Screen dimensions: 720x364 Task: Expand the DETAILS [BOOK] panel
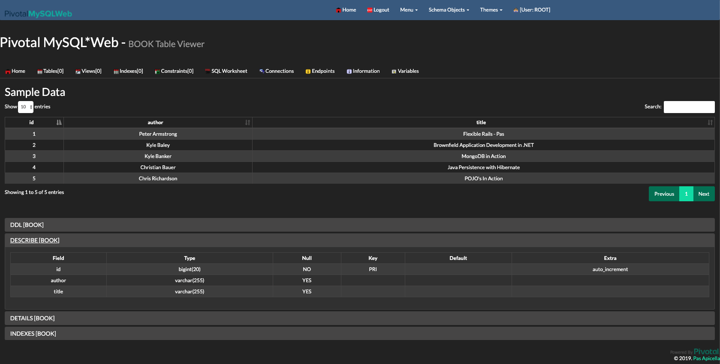(x=359, y=318)
